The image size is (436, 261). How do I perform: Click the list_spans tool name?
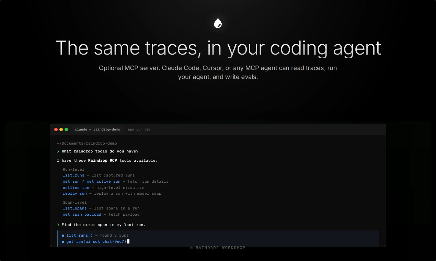(x=75, y=208)
